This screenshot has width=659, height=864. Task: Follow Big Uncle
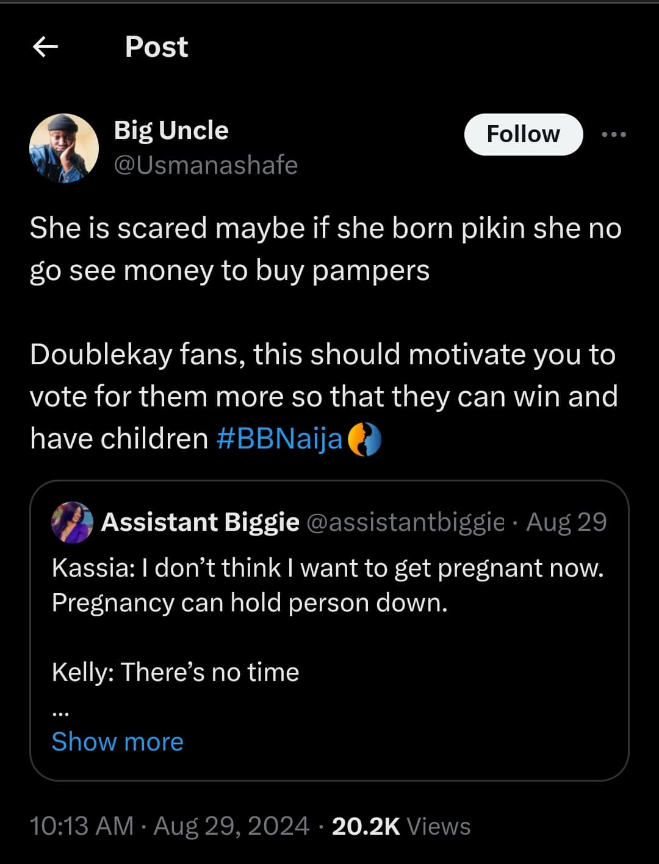click(523, 134)
